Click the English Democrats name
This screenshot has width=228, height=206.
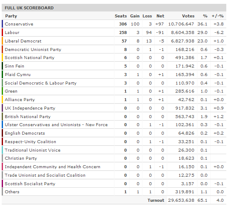click(25, 133)
